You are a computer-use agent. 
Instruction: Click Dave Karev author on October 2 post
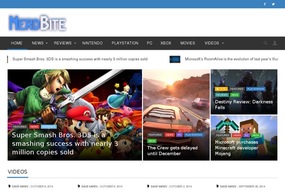159,186
